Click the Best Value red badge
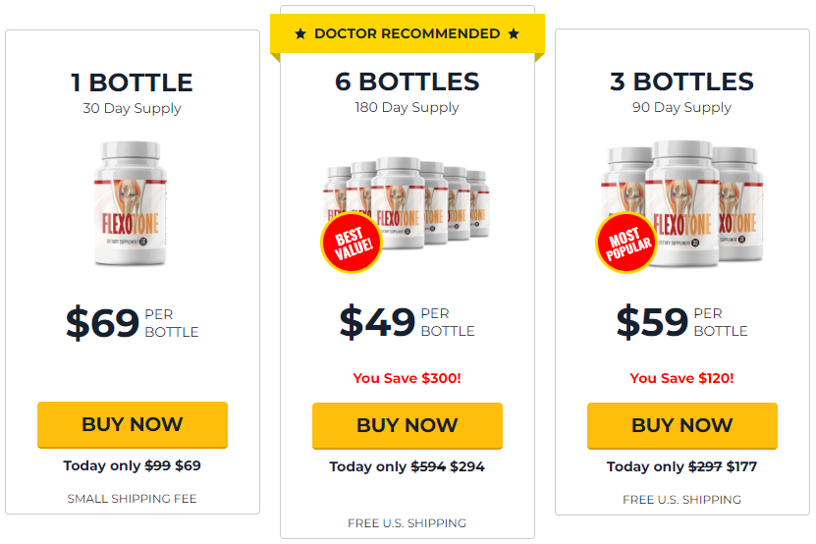The height and width of the screenshot is (544, 816). coord(352,243)
